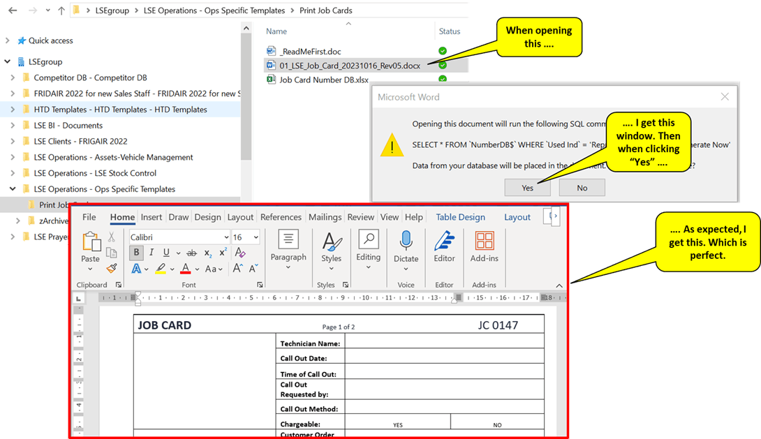
Task: Sort files by the Status column
Action: click(x=450, y=31)
